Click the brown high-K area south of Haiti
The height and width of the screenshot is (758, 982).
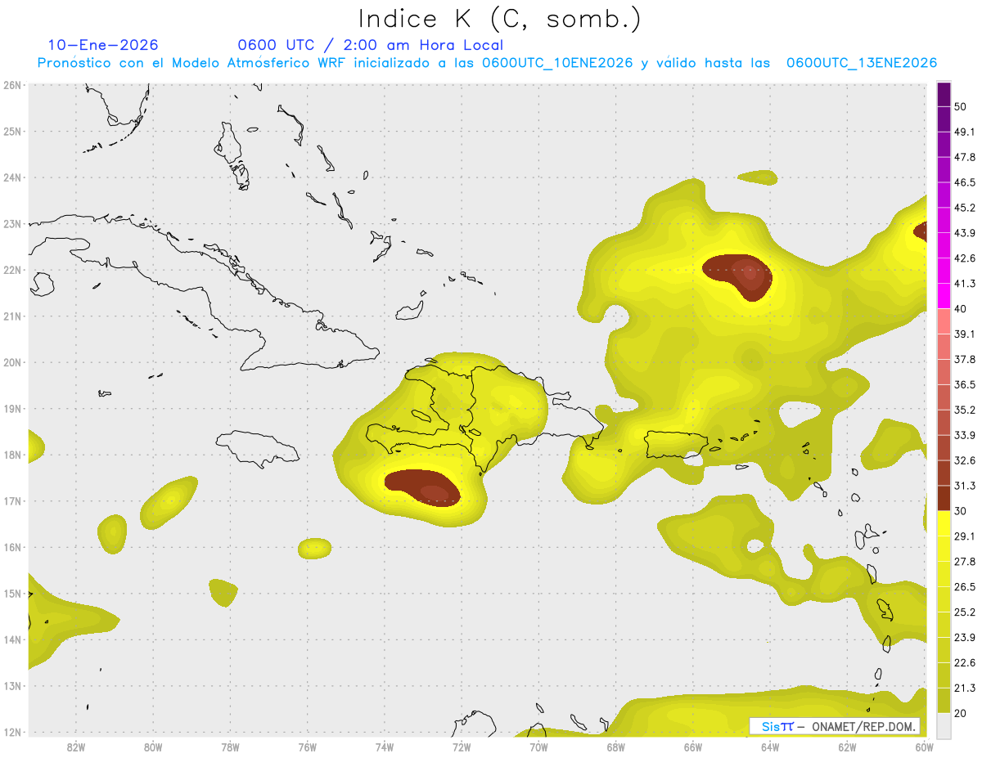422,487
